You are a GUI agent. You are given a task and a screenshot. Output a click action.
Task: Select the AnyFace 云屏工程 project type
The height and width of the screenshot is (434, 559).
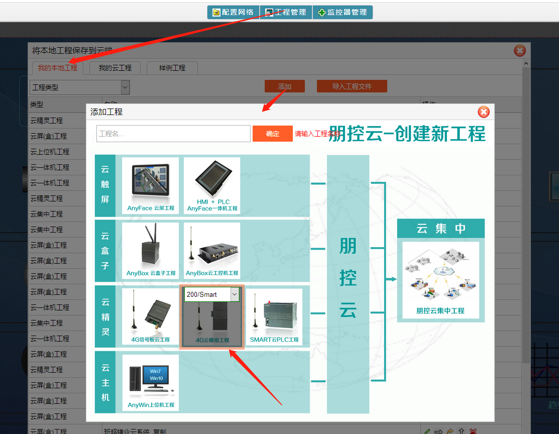pos(150,185)
